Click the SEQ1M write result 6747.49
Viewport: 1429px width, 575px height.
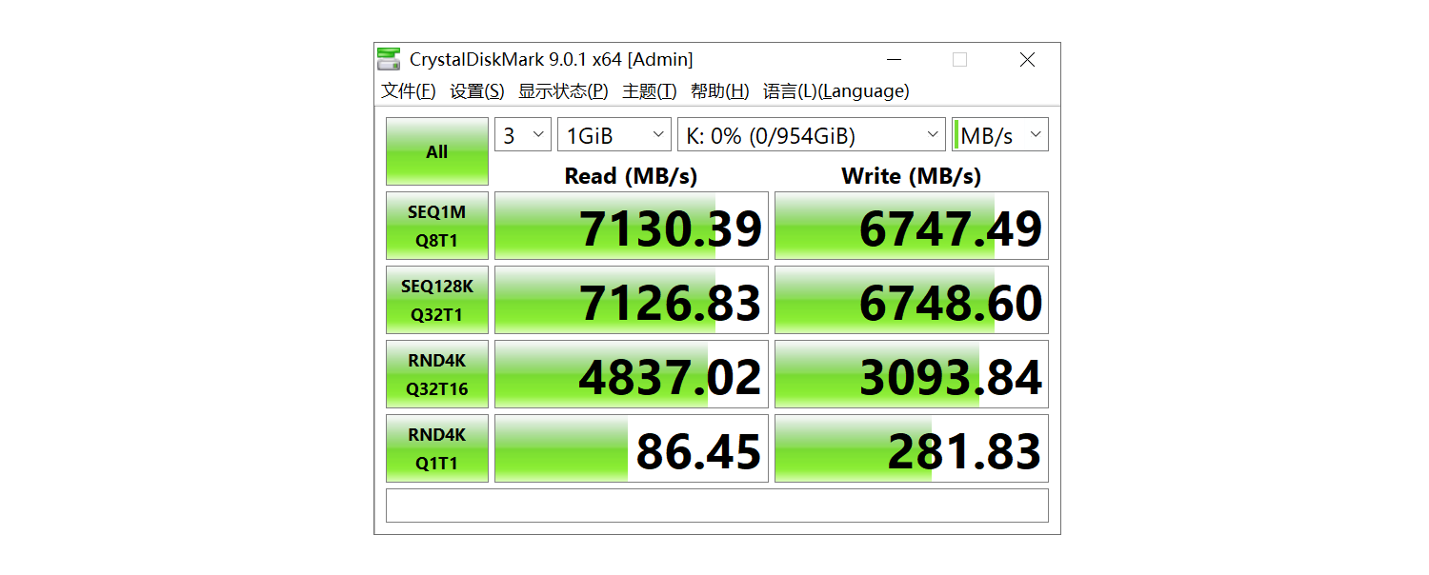[x=912, y=226]
